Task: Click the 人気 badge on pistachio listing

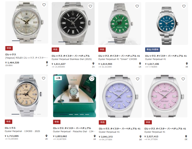Action: tap(58, 78)
